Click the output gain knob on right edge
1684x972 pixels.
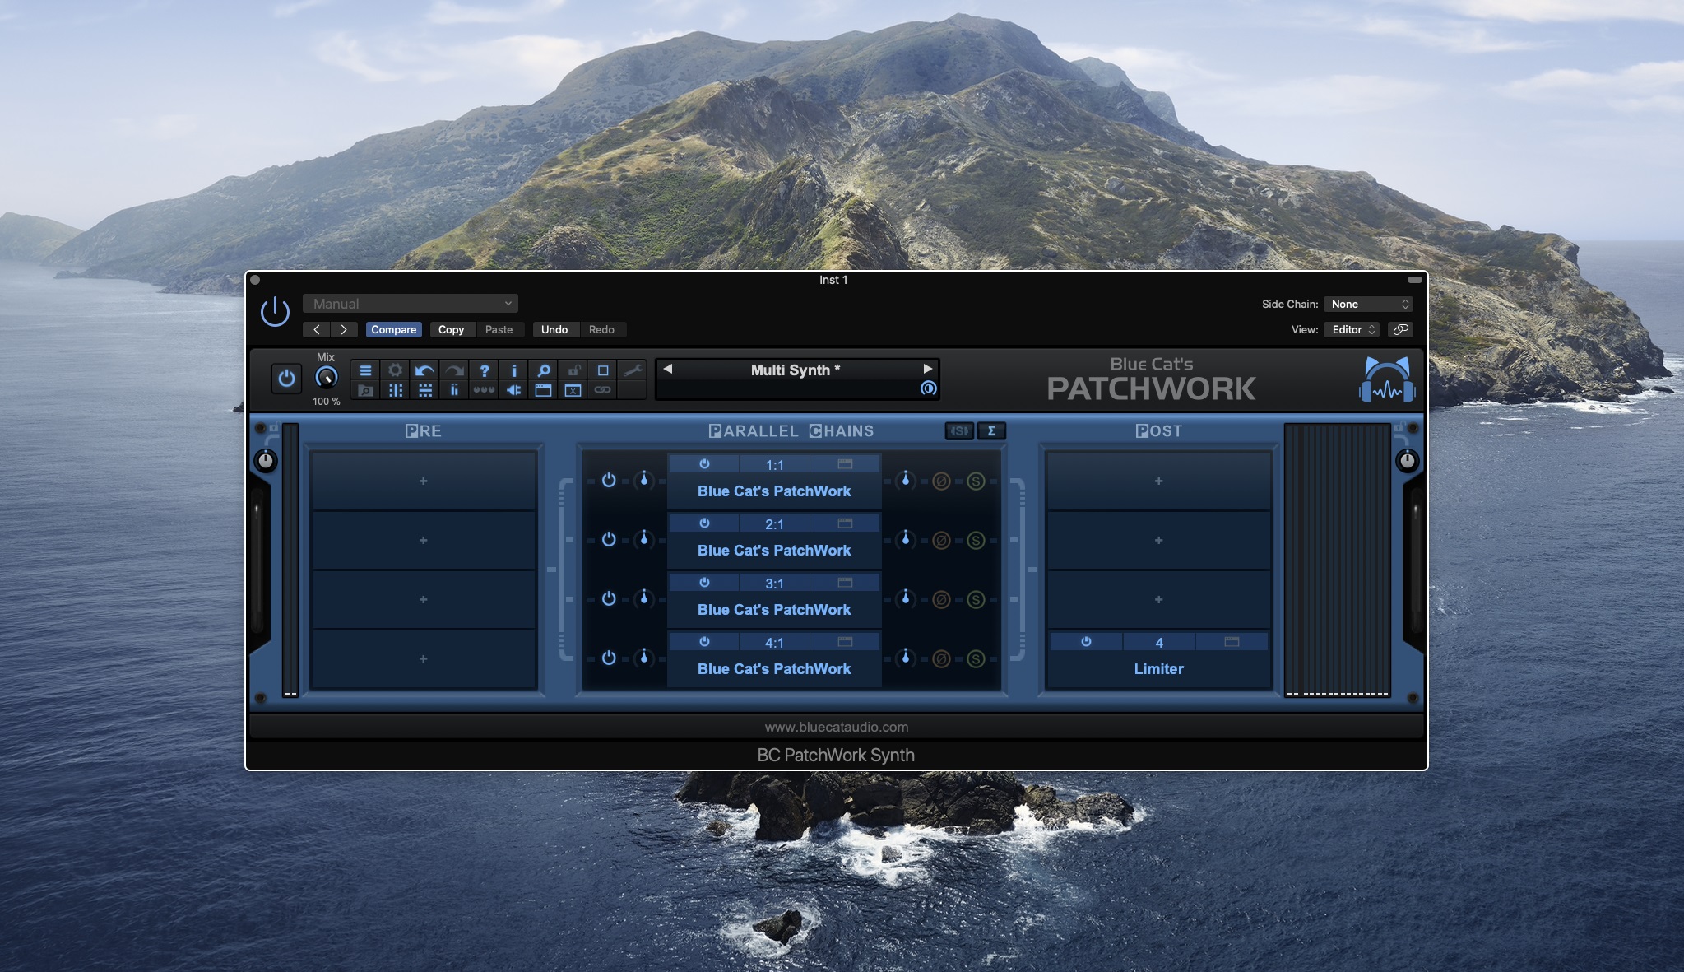1408,461
